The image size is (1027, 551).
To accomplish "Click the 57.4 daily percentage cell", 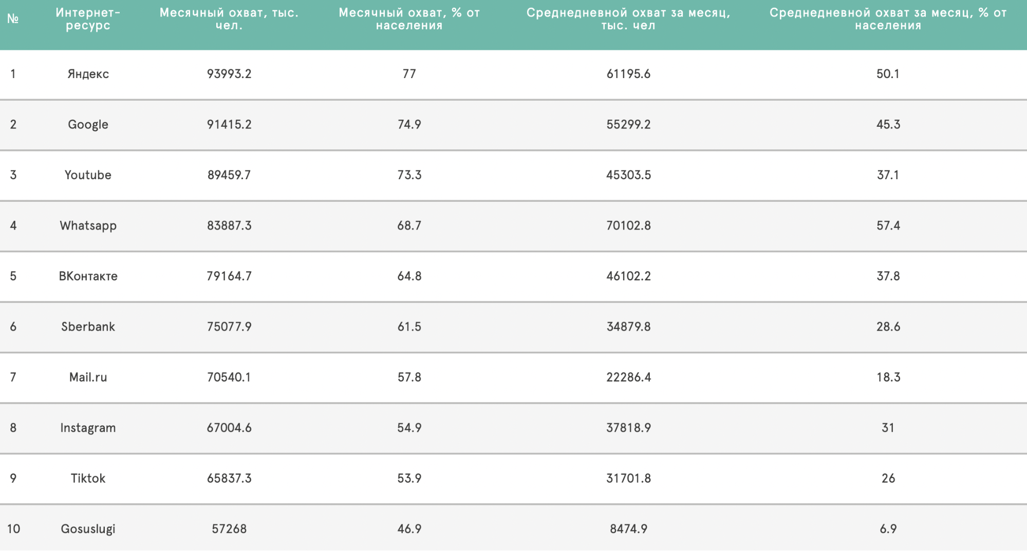I will pos(888,225).
